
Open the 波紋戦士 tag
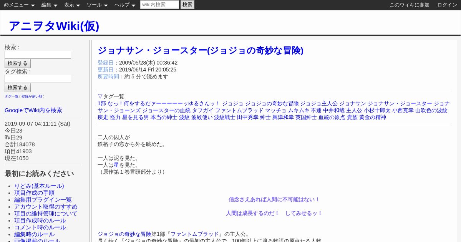tap(225, 117)
